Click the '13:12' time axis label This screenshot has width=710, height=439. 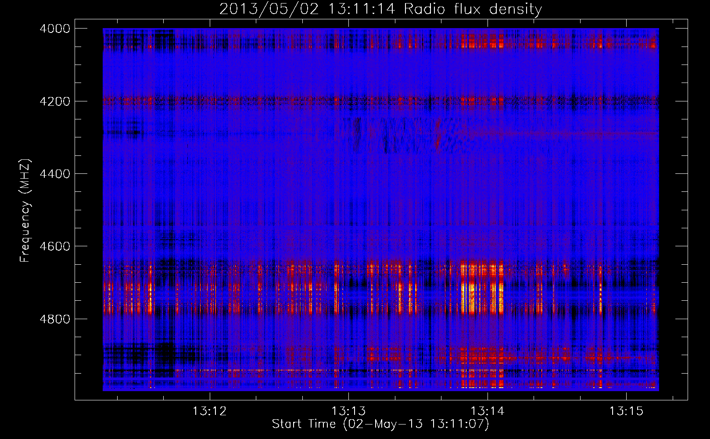[x=210, y=411]
